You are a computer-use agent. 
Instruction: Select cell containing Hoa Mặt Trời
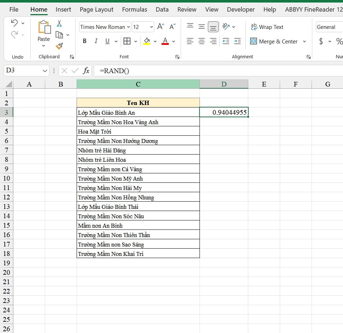[x=138, y=131]
